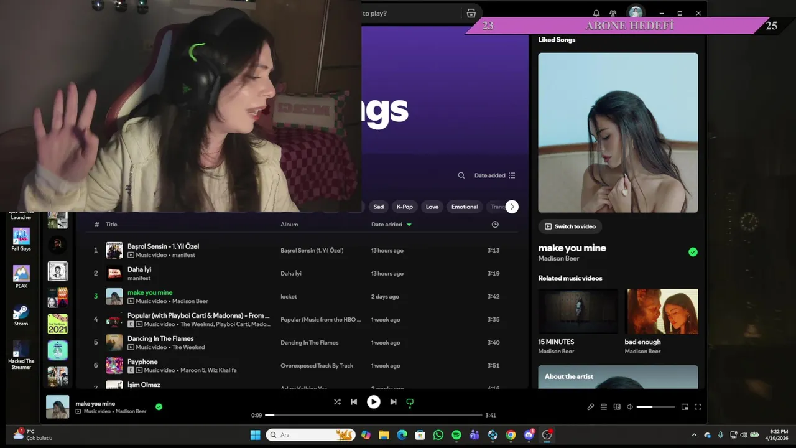
Task: Open WhatsApp from the taskbar
Action: [438, 435]
